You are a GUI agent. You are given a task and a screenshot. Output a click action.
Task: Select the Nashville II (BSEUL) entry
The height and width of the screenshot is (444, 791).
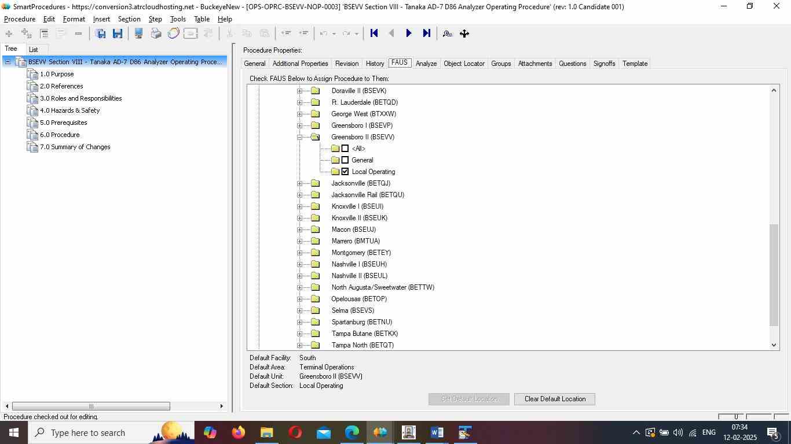point(360,276)
